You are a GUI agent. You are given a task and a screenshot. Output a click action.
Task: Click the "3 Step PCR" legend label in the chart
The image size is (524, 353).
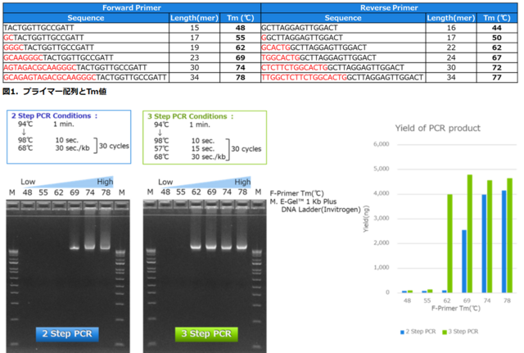(x=463, y=331)
